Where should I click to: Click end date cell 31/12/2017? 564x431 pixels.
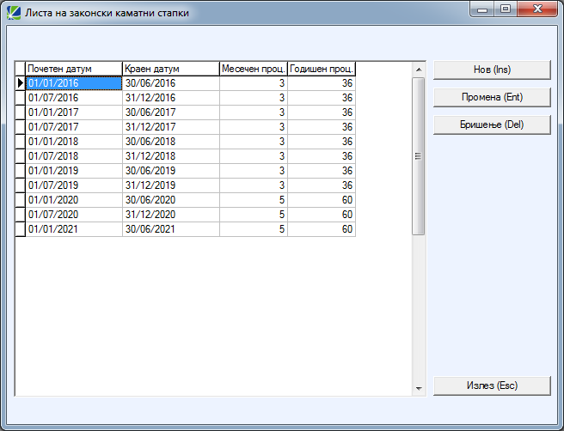click(x=171, y=127)
